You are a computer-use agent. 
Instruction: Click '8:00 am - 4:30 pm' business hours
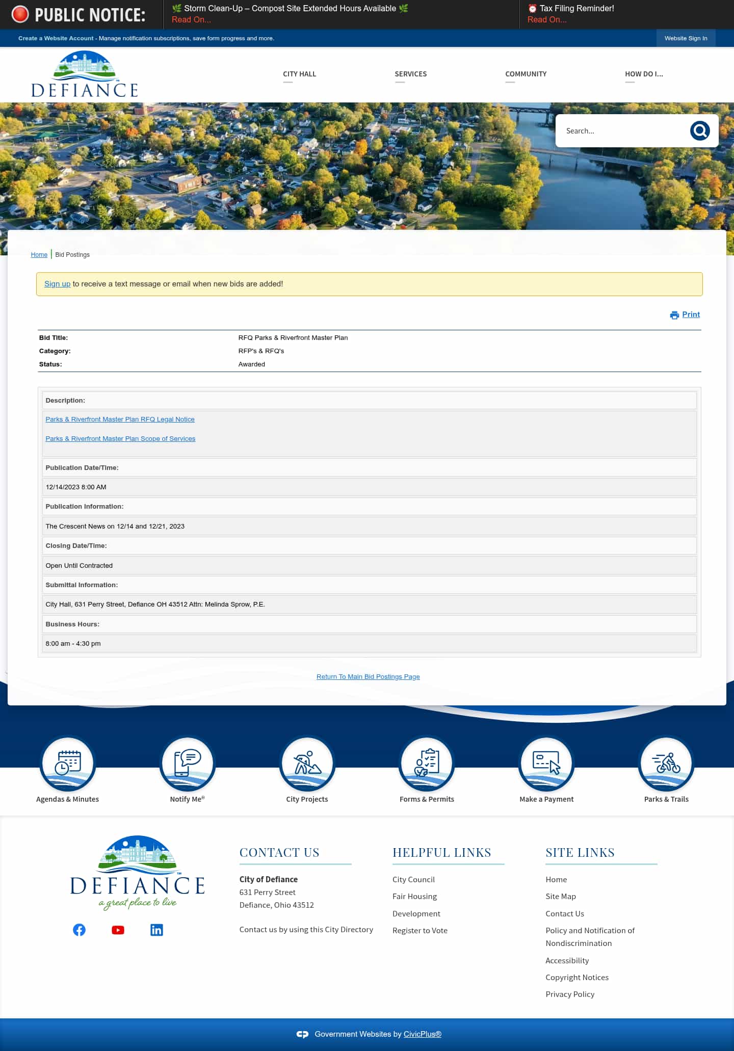point(73,644)
